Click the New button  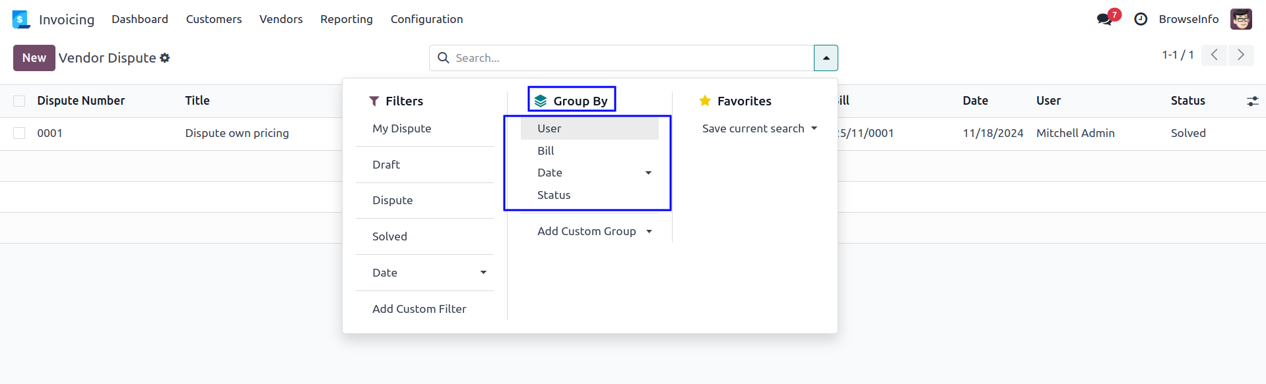click(x=34, y=58)
